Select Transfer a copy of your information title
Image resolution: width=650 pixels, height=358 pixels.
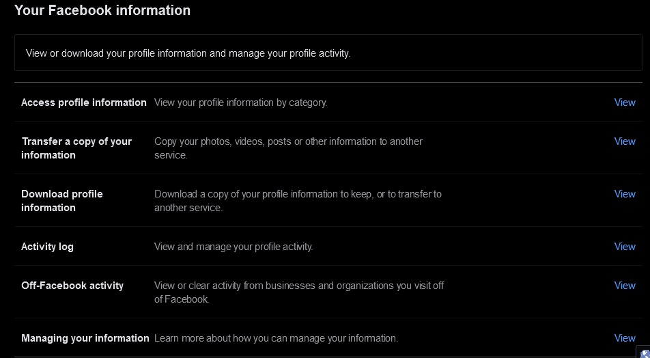76,148
